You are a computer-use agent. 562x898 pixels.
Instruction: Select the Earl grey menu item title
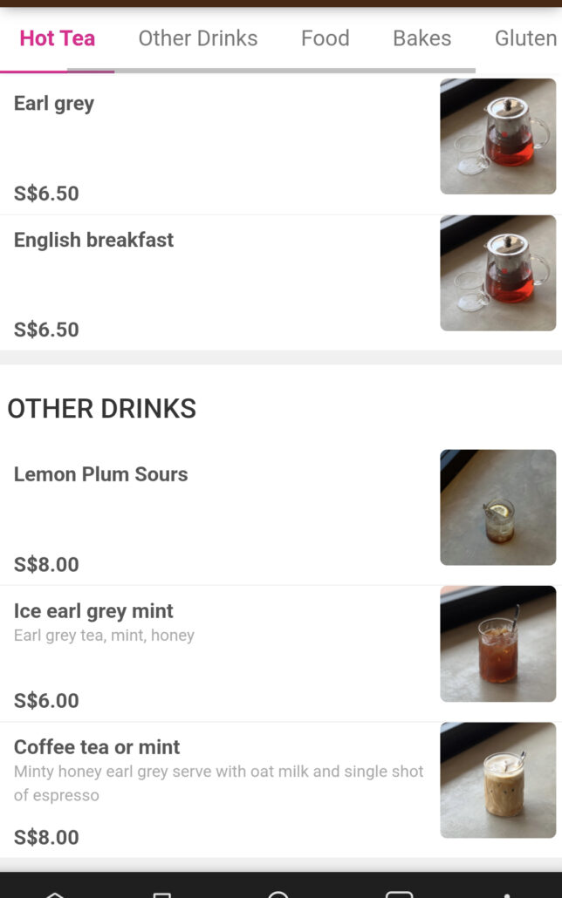tap(54, 103)
